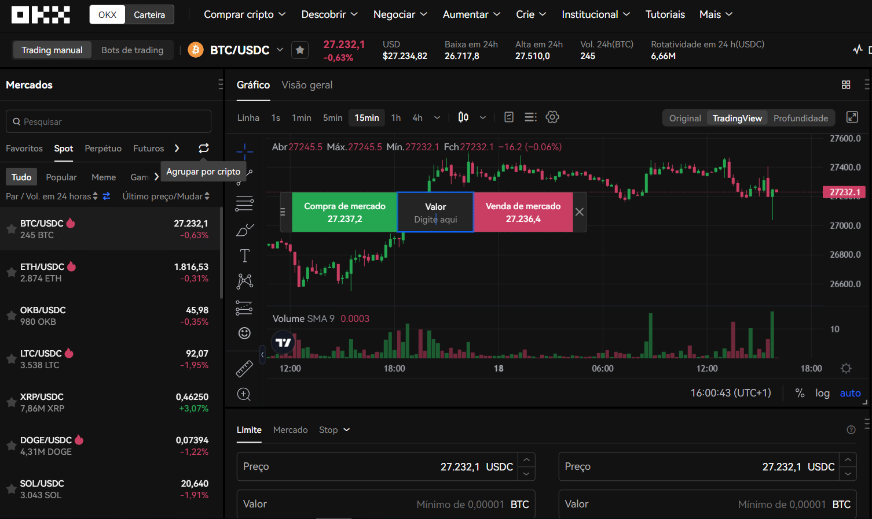
Task: Select Bots de trading mode
Action: pyautogui.click(x=133, y=50)
